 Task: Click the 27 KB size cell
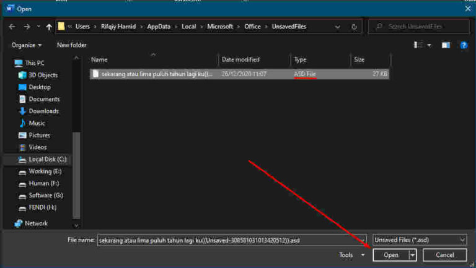380,74
